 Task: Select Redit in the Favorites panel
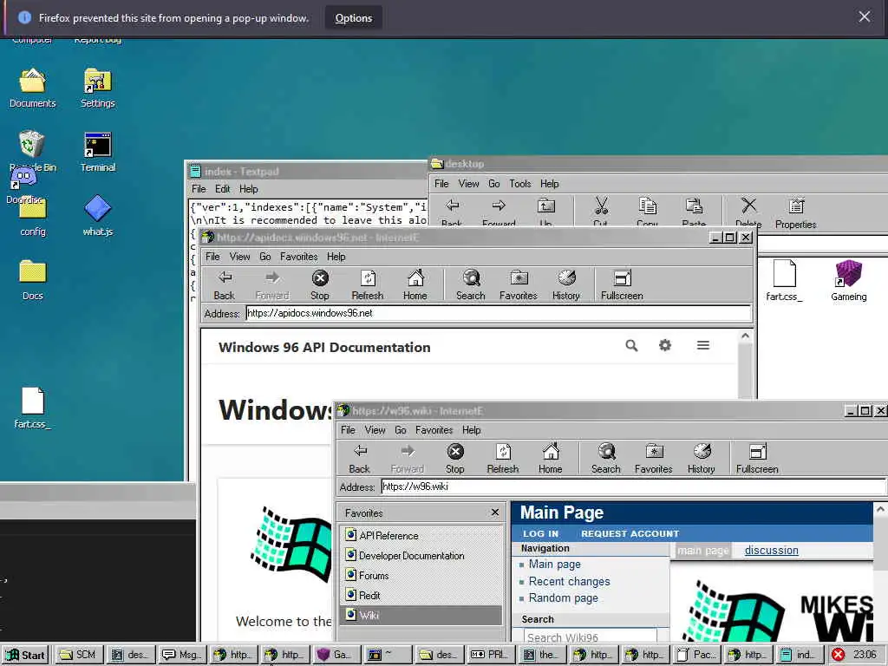click(421, 595)
